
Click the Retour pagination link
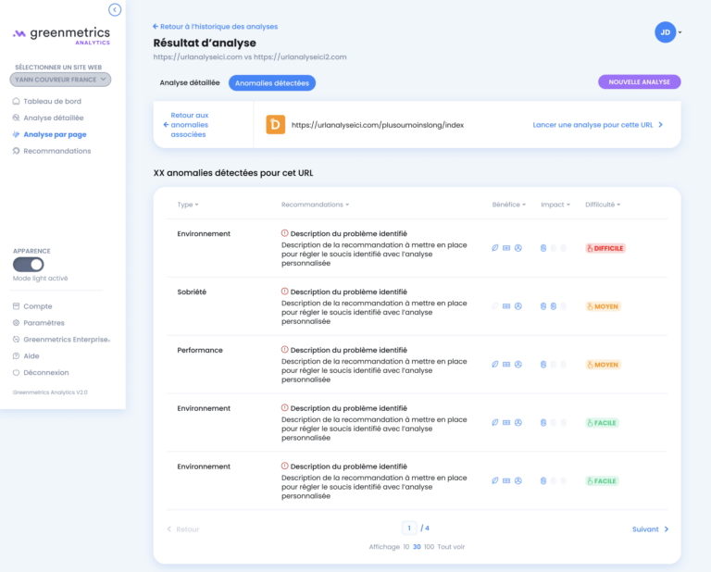pos(183,528)
